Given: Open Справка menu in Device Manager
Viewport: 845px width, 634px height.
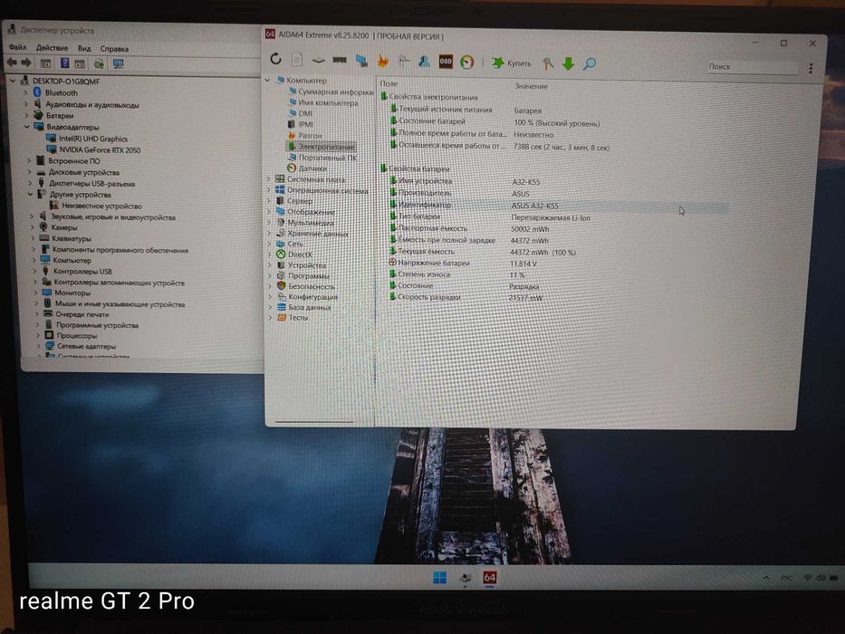Looking at the screenshot, I should click(x=114, y=49).
